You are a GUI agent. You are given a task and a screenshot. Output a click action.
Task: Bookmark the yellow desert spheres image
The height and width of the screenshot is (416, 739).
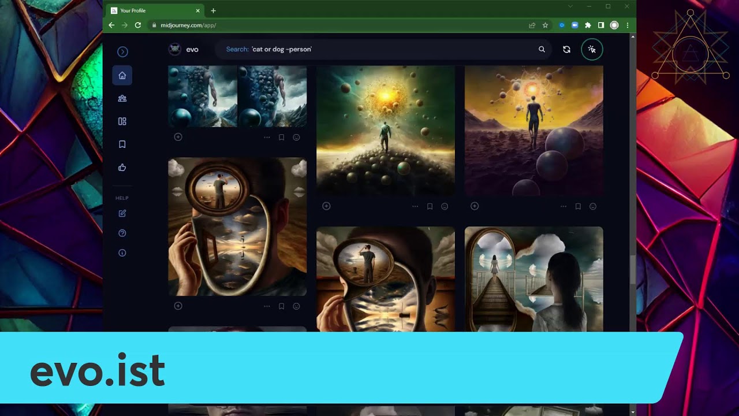pos(578,206)
